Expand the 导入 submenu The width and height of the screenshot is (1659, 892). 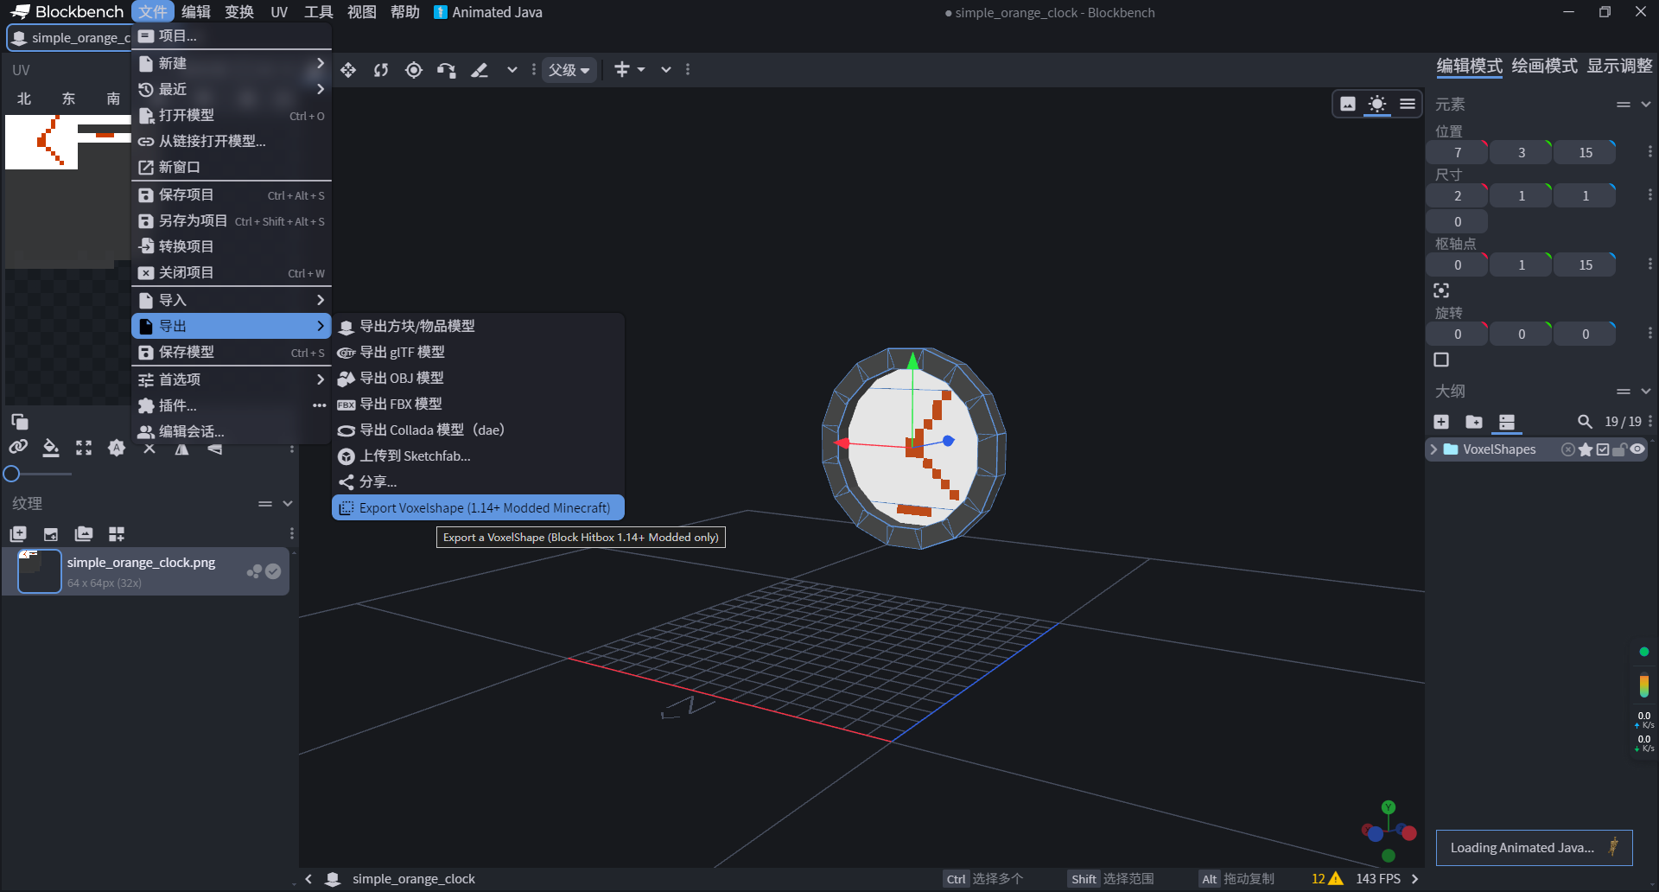pyautogui.click(x=232, y=300)
